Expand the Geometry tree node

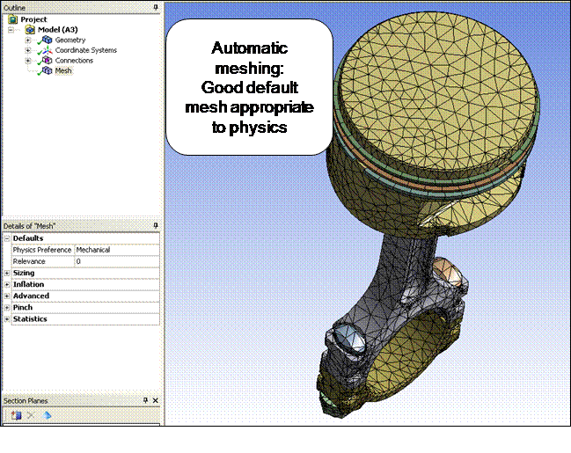28,40
